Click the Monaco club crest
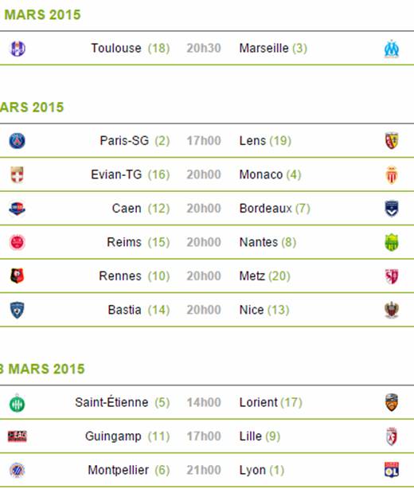Image resolution: width=414 pixels, height=489 pixels. coord(392,175)
